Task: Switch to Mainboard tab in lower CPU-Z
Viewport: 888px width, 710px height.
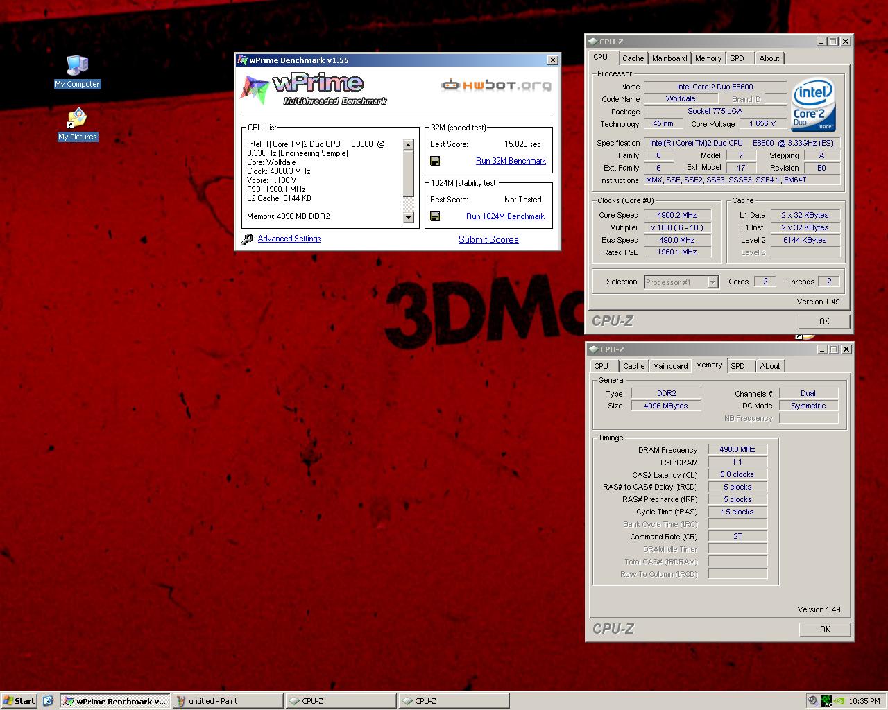Action: (x=670, y=366)
